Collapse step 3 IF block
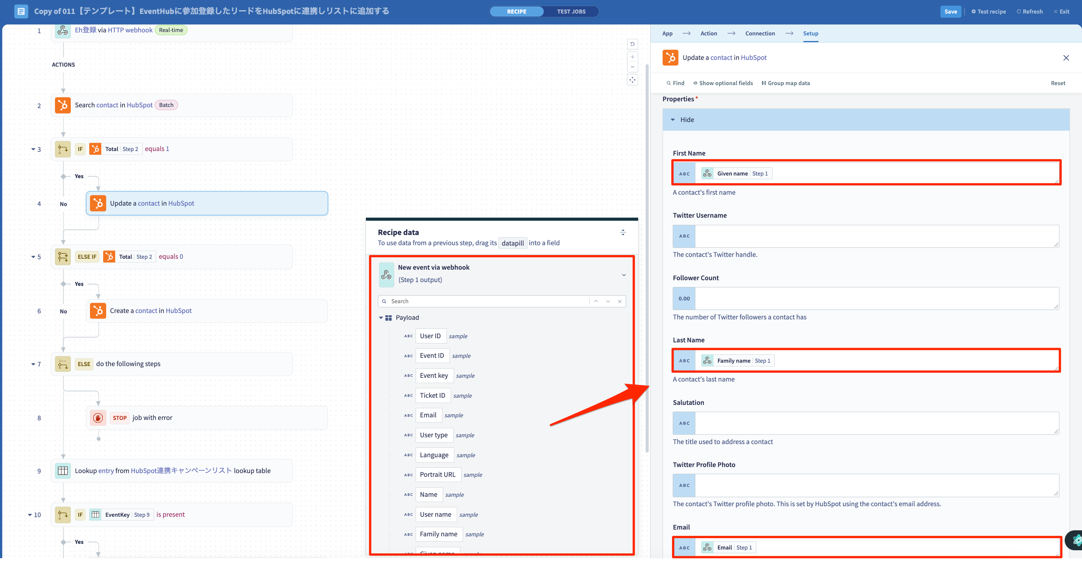The width and height of the screenshot is (1082, 574). pyautogui.click(x=33, y=149)
